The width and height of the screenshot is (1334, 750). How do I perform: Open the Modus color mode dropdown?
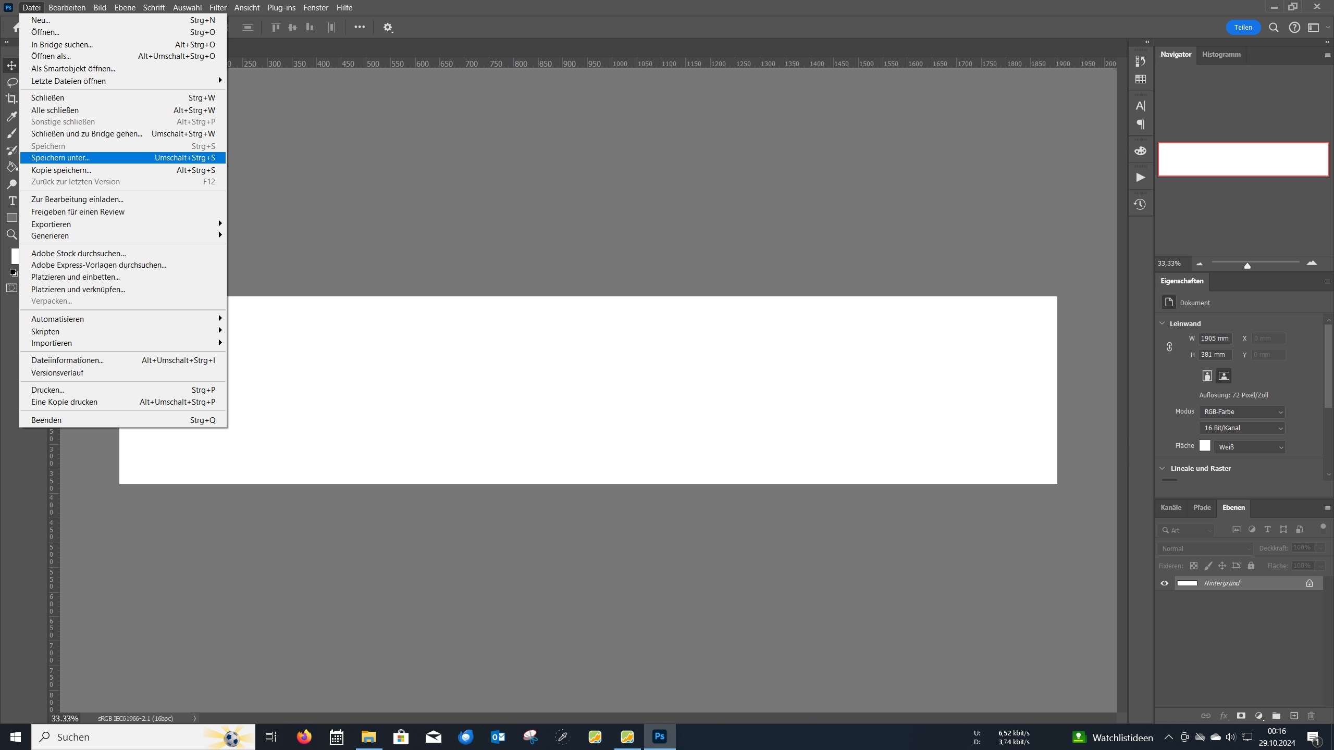(x=1241, y=411)
